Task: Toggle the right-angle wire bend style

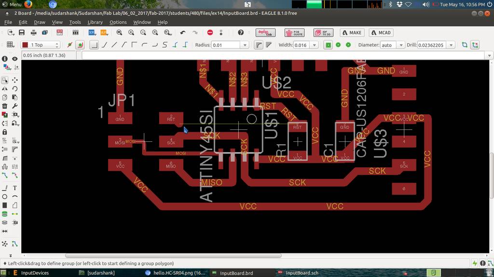Action: point(94,45)
